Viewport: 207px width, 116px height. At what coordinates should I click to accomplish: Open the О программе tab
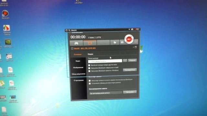click(x=79, y=80)
